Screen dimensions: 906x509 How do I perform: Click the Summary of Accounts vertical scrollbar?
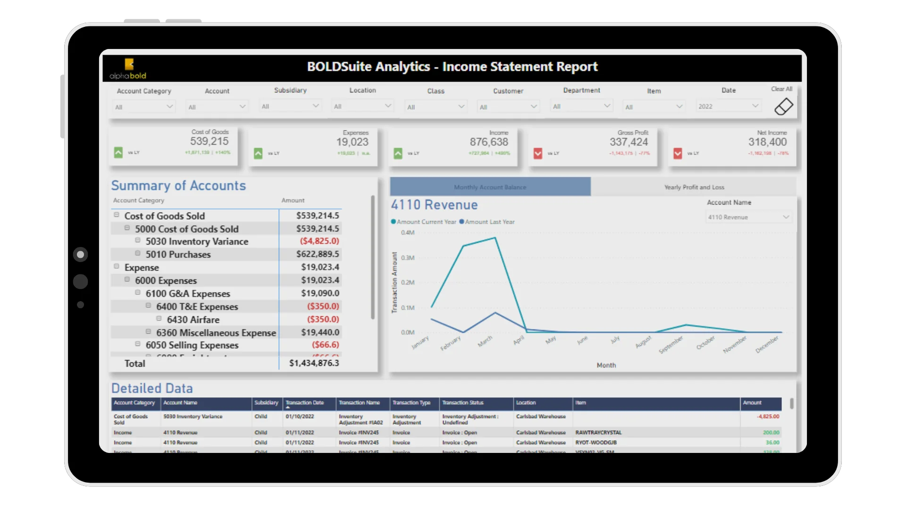[x=373, y=257]
